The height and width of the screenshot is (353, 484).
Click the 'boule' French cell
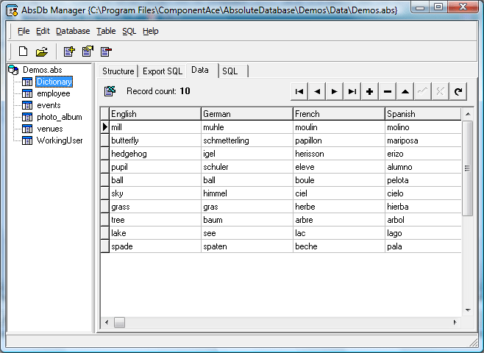pos(339,180)
